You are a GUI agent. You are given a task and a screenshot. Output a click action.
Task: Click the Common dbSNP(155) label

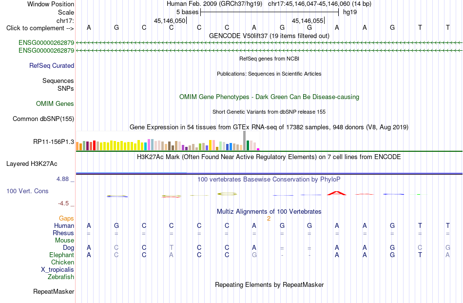(x=43, y=119)
